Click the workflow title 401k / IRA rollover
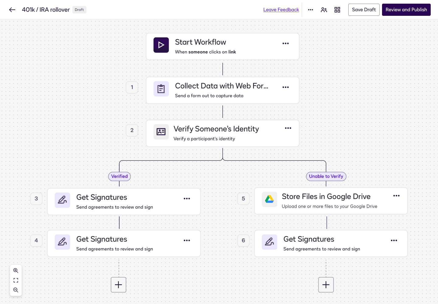The image size is (438, 304). [46, 10]
